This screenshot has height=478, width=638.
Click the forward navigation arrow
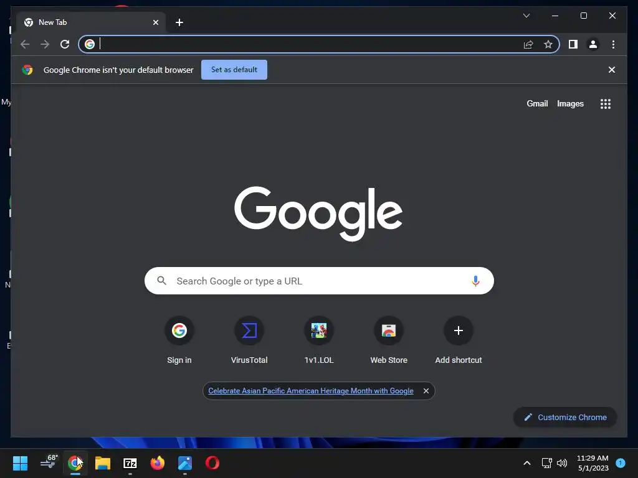click(x=45, y=44)
